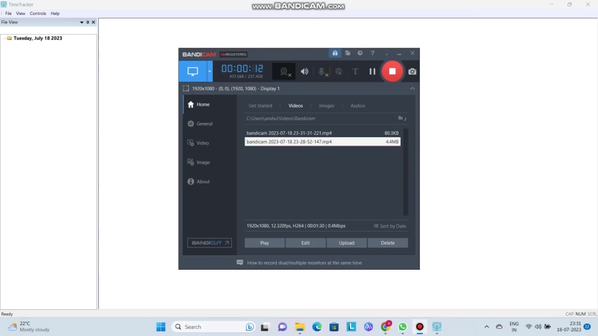Open the File menu in TimeTracker
Screen dimensions: 598x336
[8, 13]
